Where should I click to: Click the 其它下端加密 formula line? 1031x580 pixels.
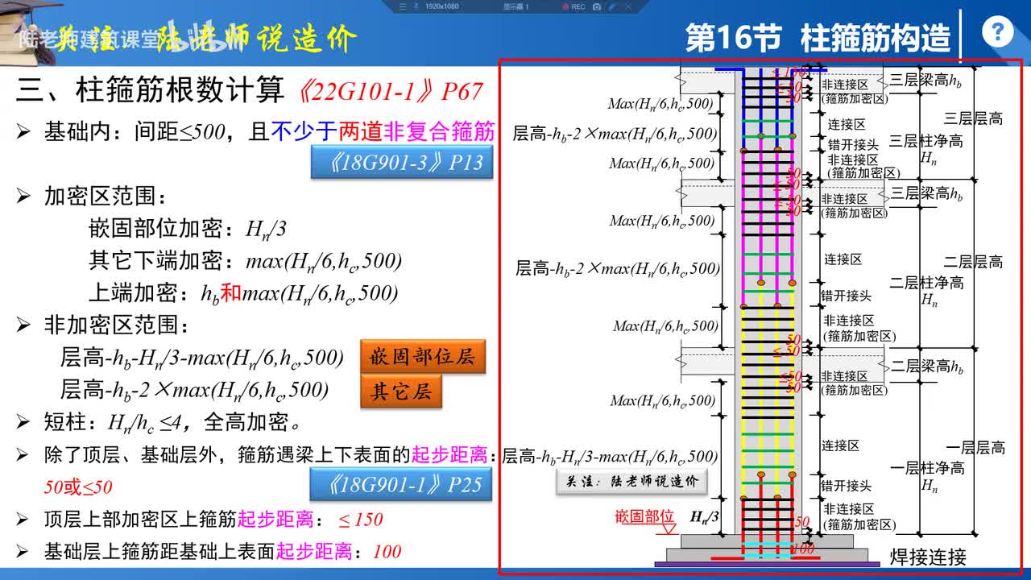pyautogui.click(x=245, y=261)
